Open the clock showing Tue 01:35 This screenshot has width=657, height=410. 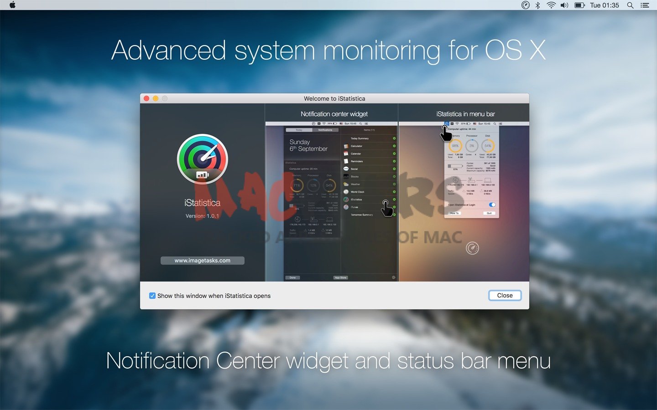click(x=605, y=5)
